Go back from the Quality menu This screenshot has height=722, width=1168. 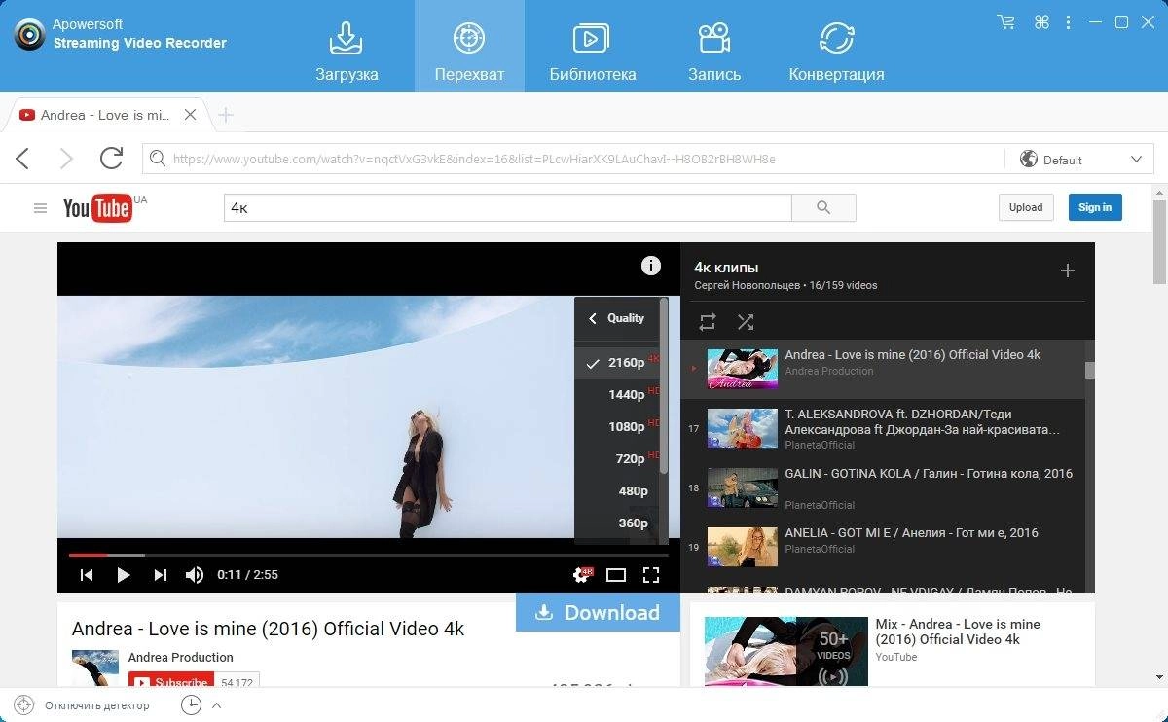[x=616, y=318]
